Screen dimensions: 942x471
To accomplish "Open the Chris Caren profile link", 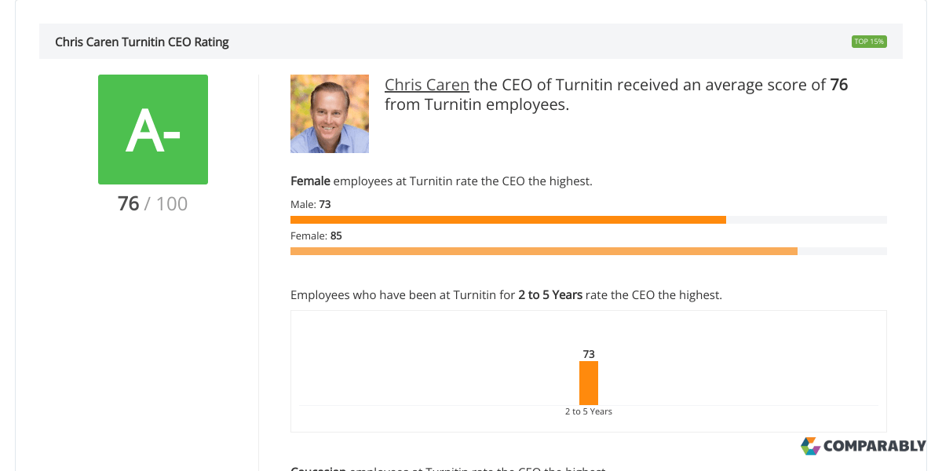I will click(427, 84).
